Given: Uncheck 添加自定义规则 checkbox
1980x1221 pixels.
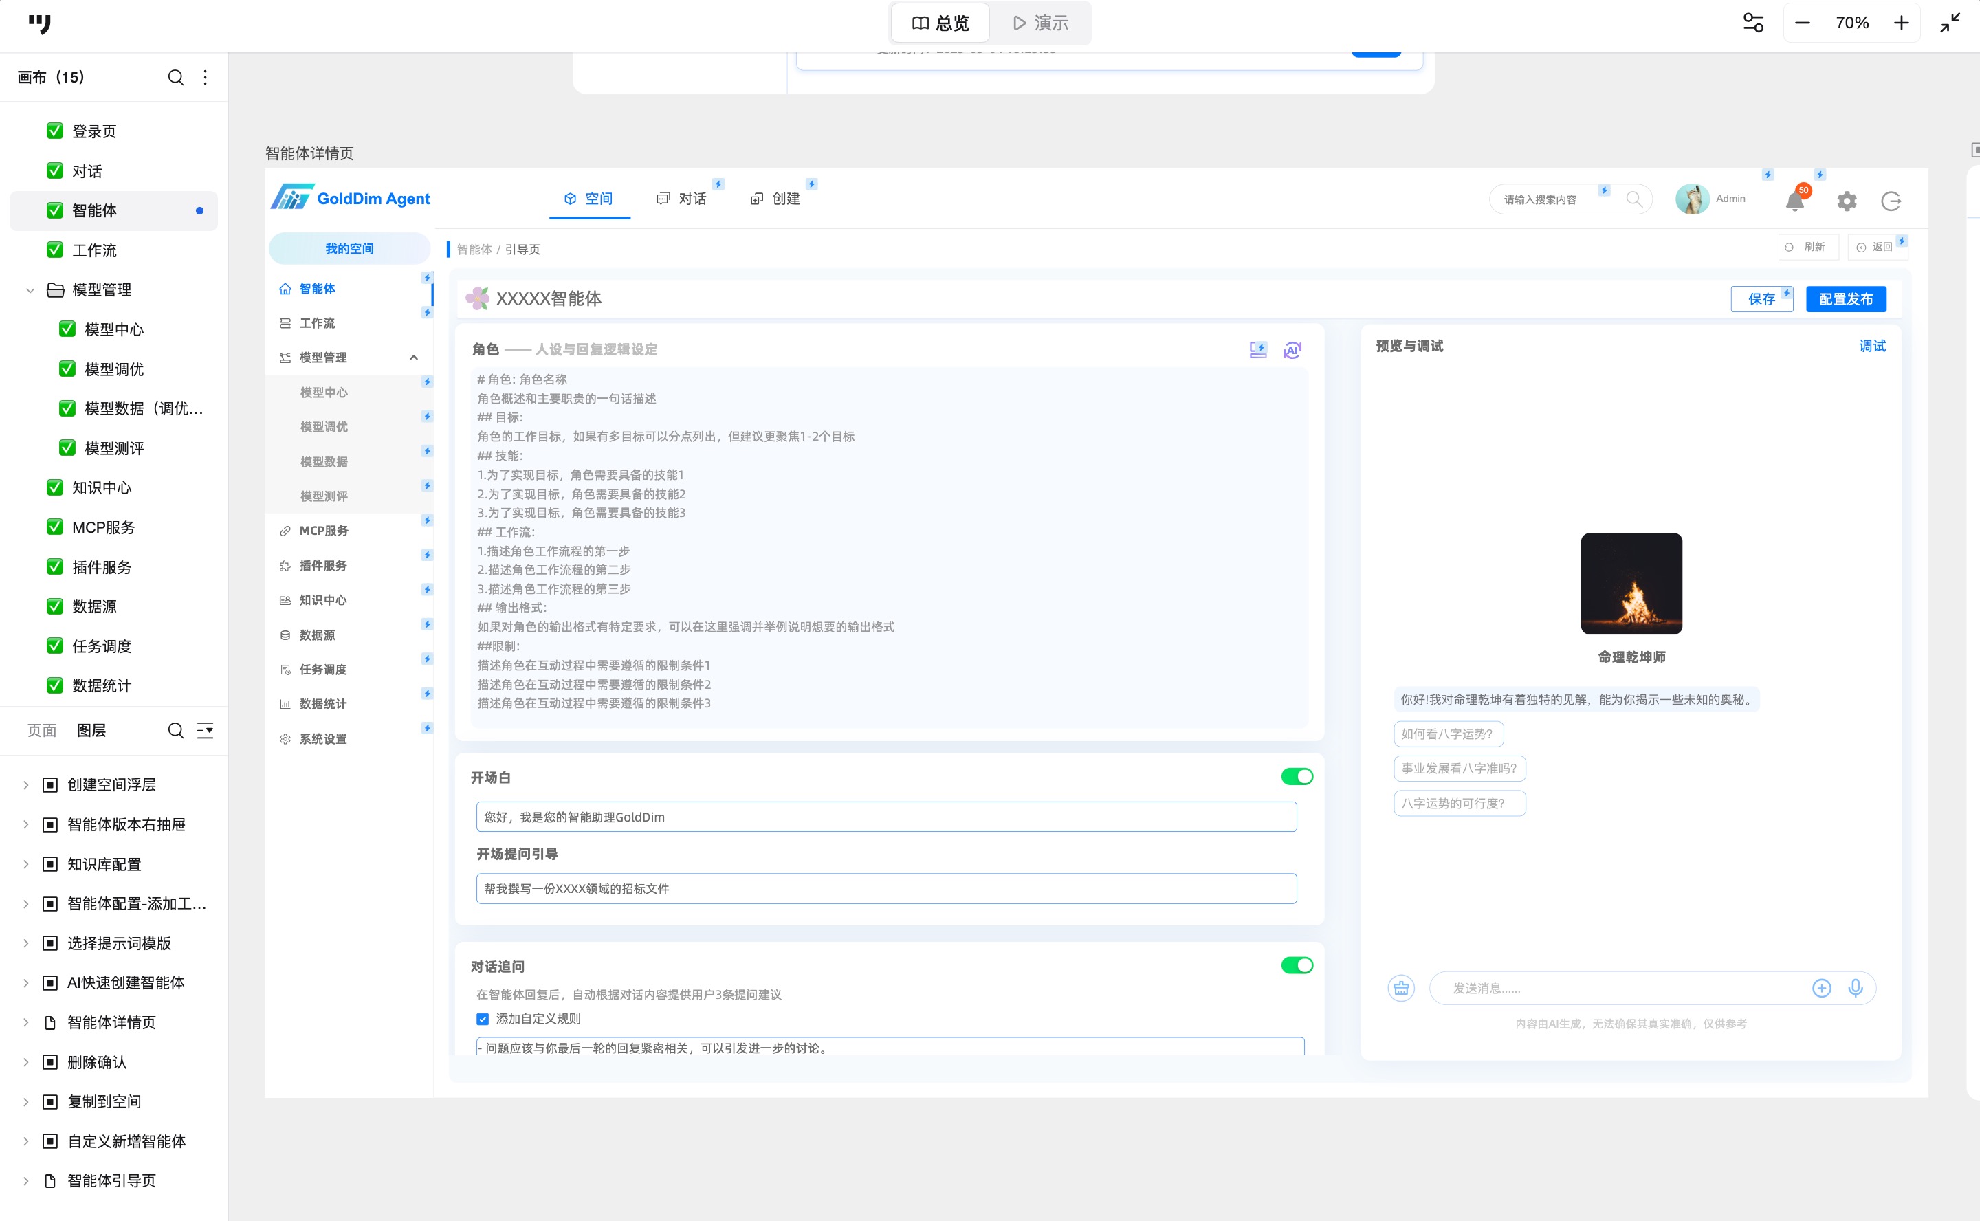Looking at the screenshot, I should (483, 1019).
